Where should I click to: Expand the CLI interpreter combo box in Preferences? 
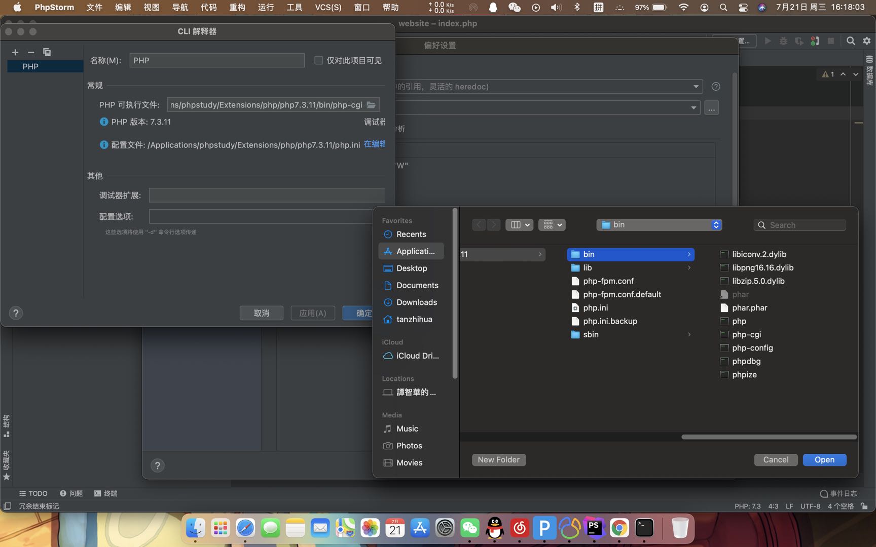[x=693, y=108]
